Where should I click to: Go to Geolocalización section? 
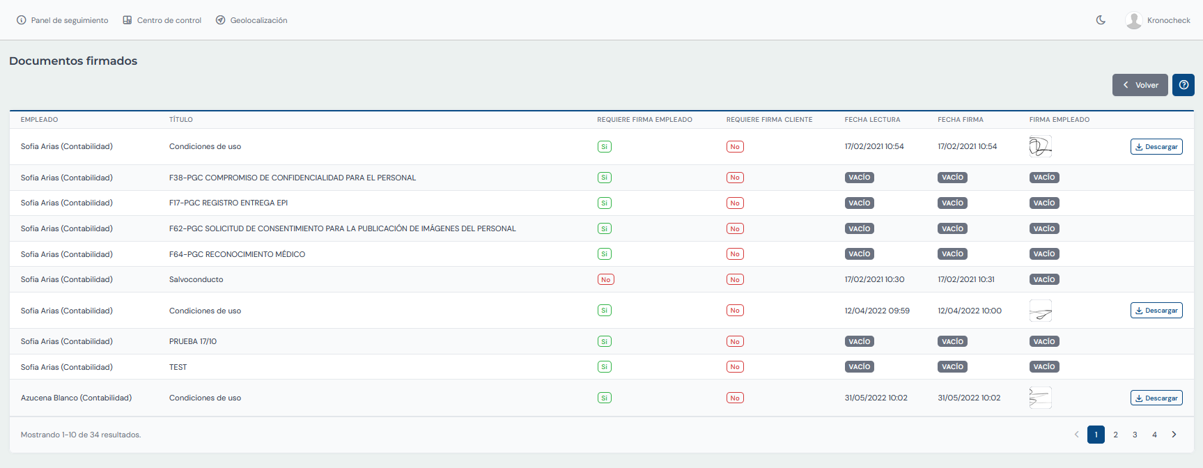251,20
